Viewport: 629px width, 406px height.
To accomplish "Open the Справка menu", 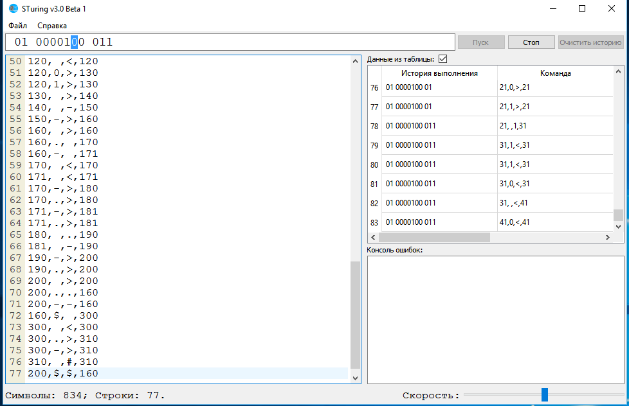I will [52, 26].
